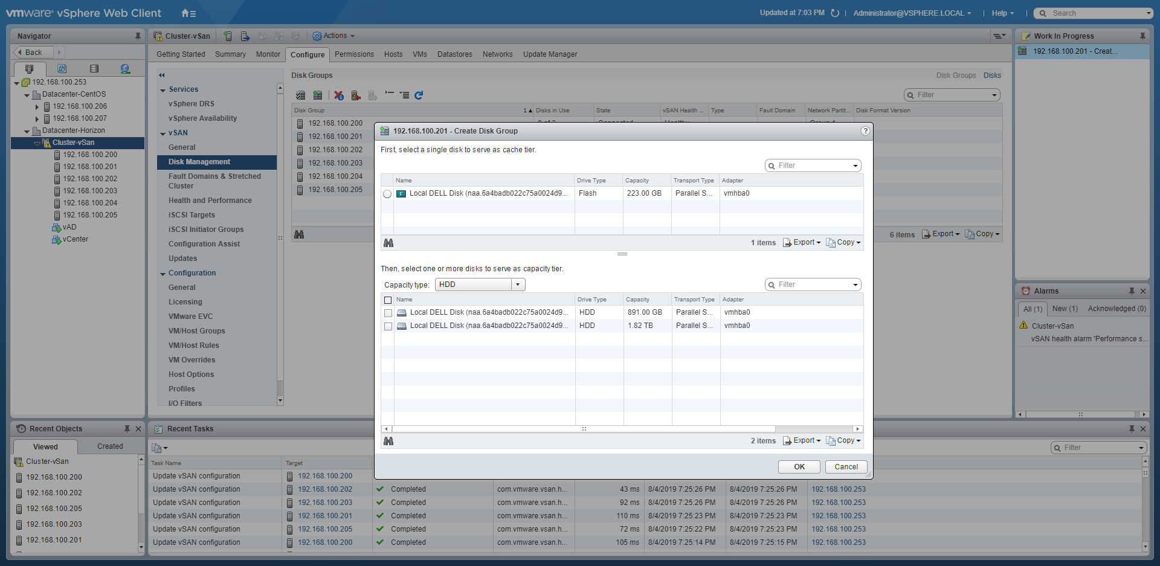This screenshot has width=1160, height=566.
Task: Pin the Navigator panel using pushpin icon
Action: [x=138, y=36]
